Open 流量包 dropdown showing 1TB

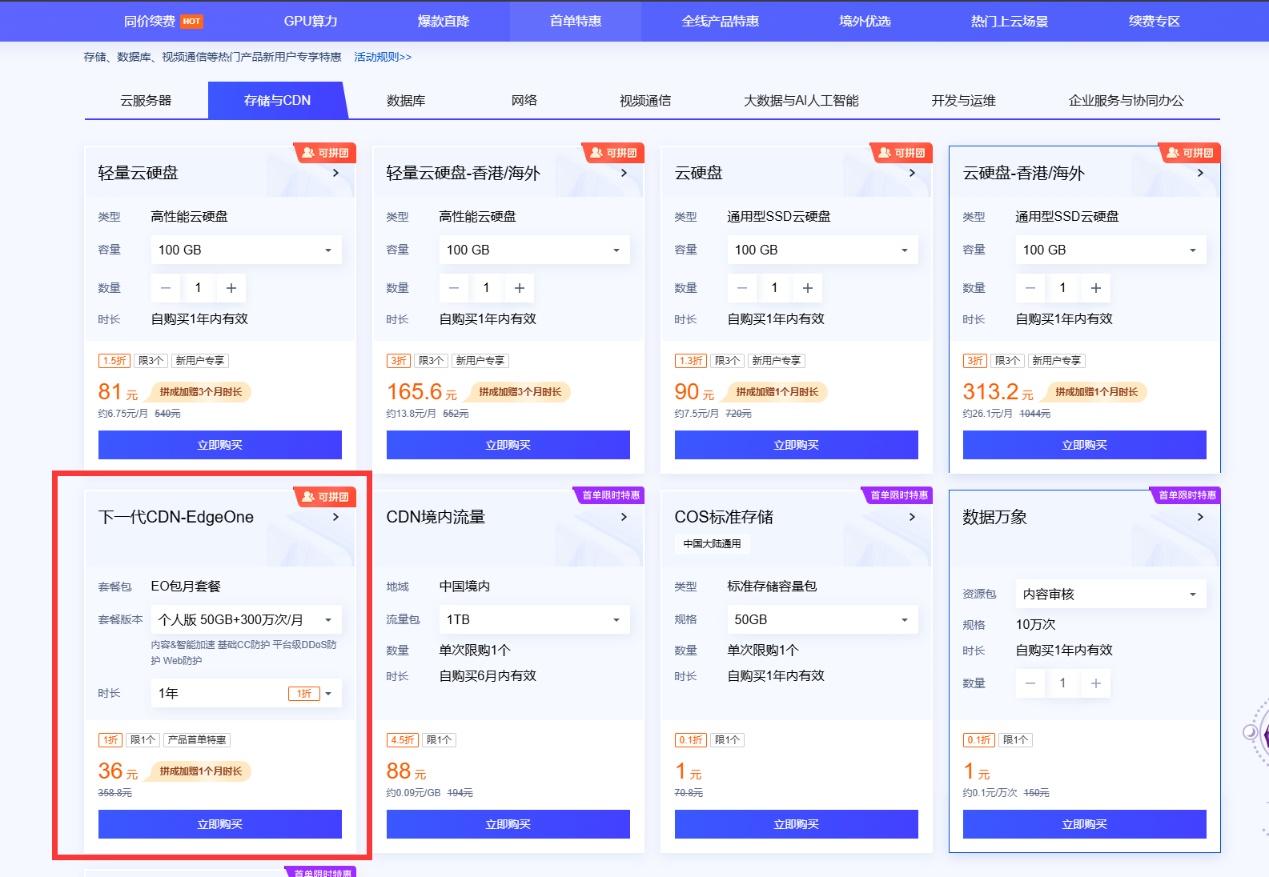[535, 619]
